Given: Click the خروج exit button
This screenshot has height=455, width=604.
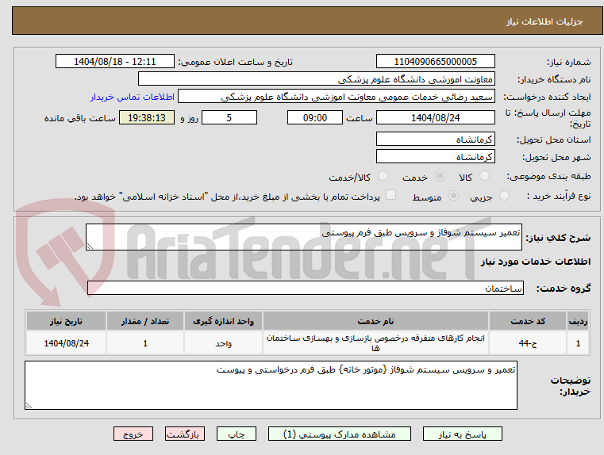Looking at the screenshot, I should [133, 434].
